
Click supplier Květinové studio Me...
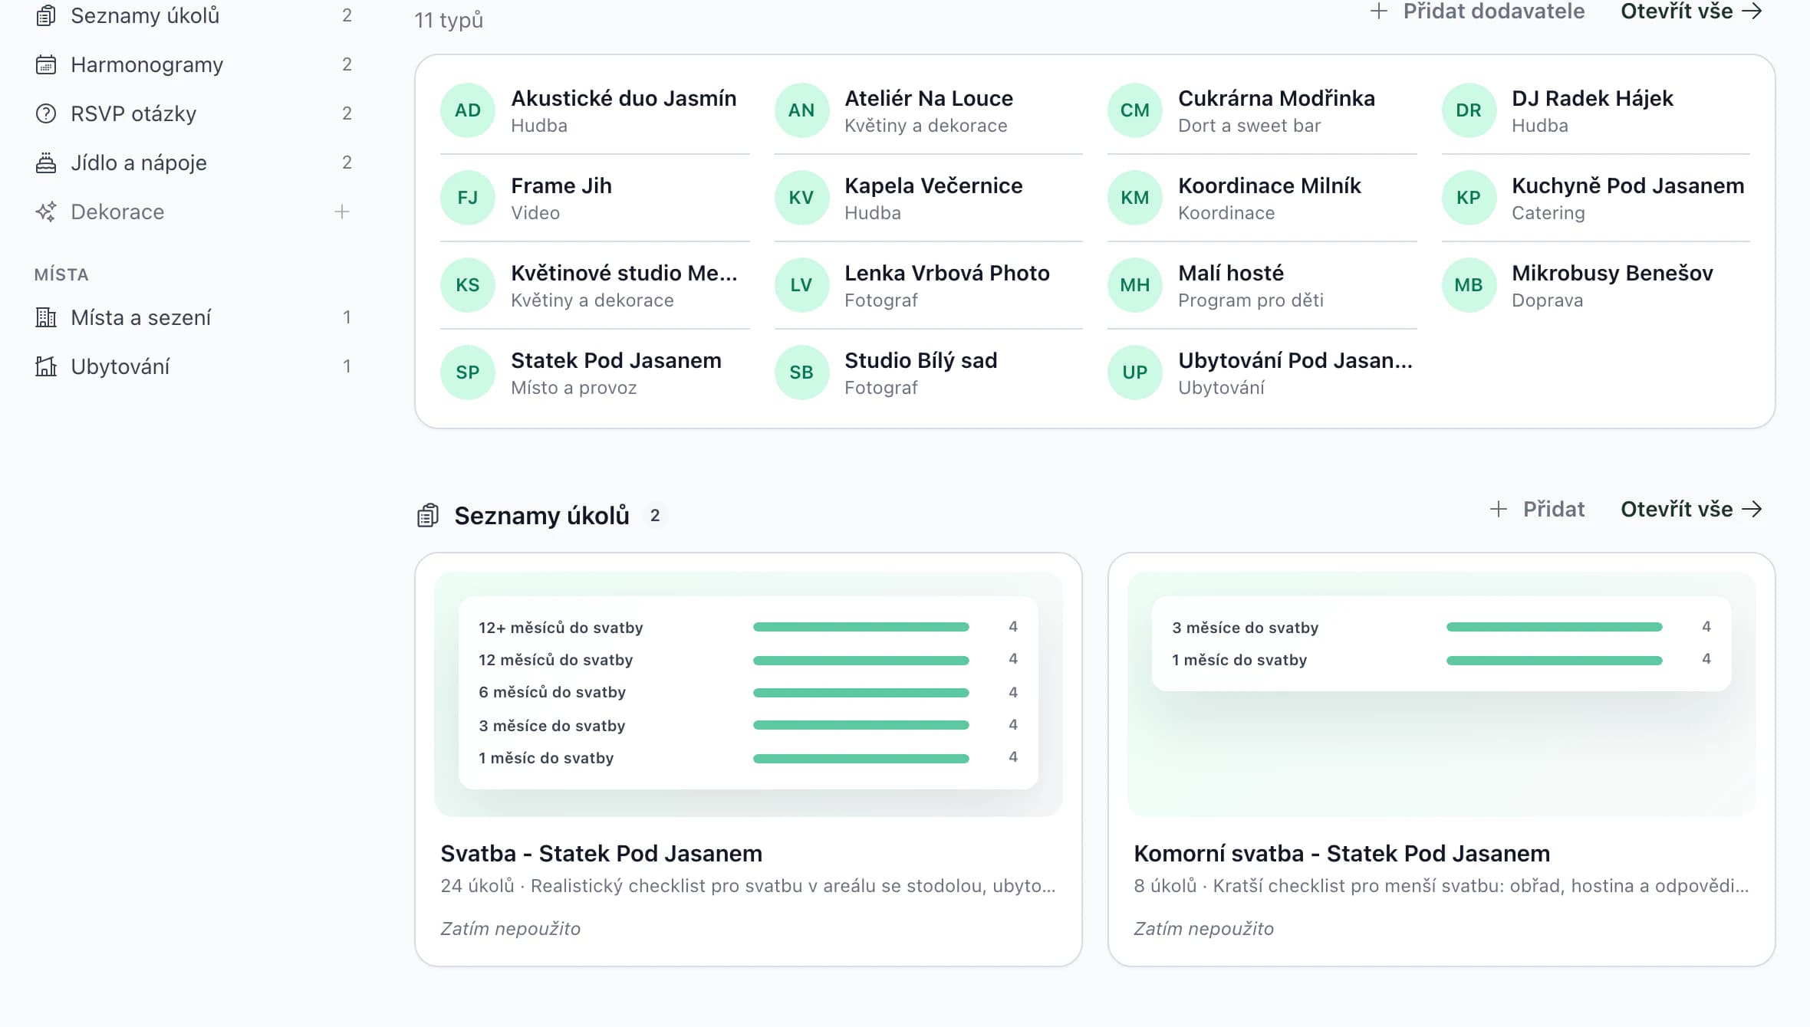point(594,285)
